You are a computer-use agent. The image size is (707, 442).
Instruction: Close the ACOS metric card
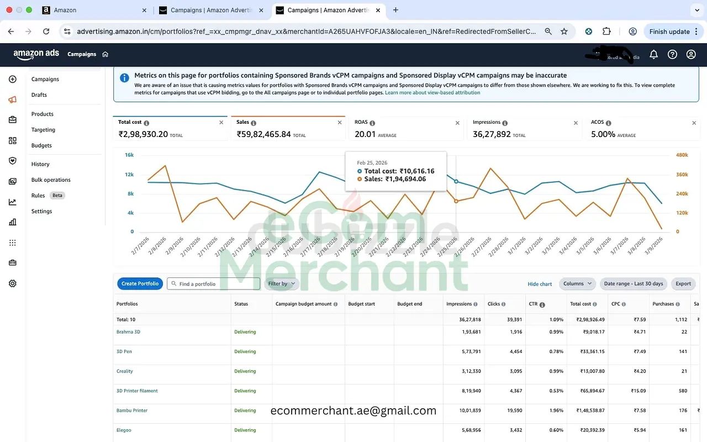pyautogui.click(x=694, y=123)
